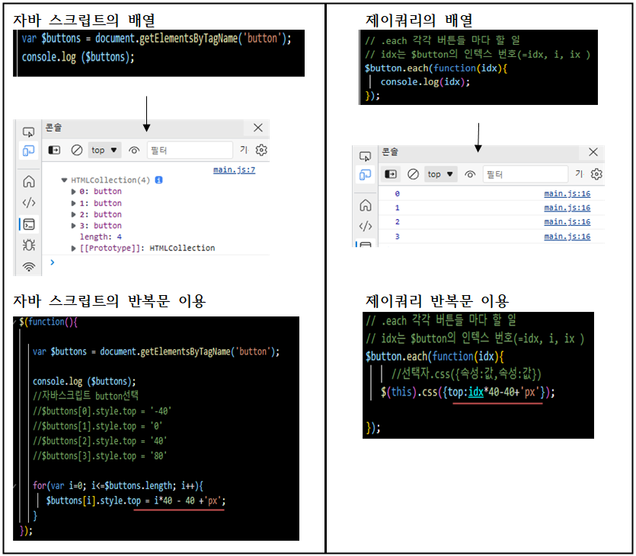This screenshot has width=636, height=556.
Task: Toggle console sidebar icon in left console toolbar
Action: [54, 151]
